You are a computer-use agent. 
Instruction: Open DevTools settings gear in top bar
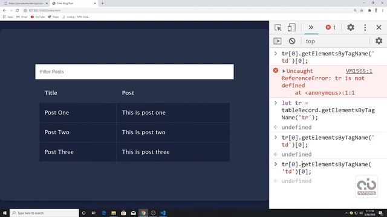coord(351,27)
